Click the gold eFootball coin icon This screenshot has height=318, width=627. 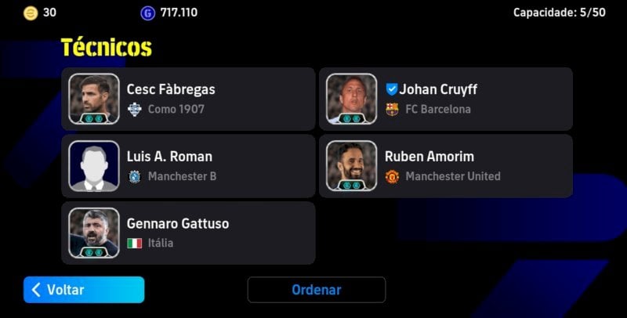(x=31, y=13)
